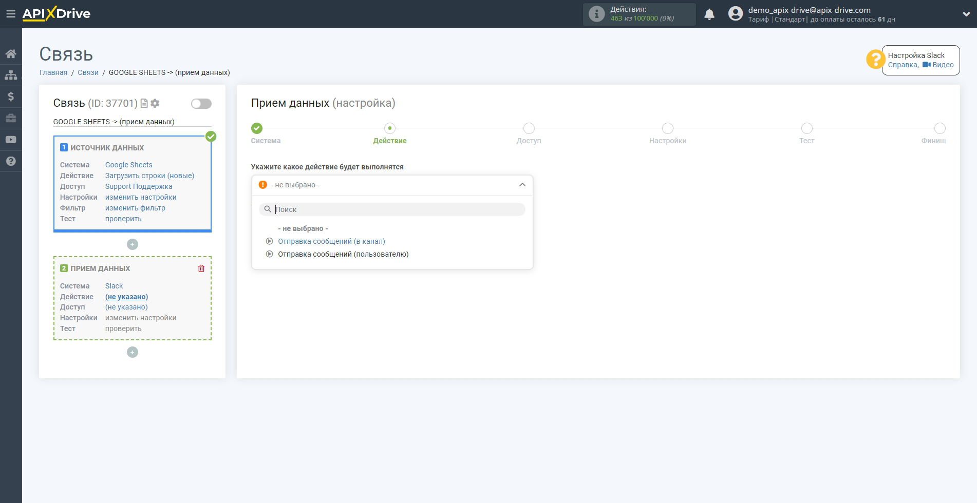The image size is (977, 503).
Task: Click the search field in dropdown
Action: 392,209
